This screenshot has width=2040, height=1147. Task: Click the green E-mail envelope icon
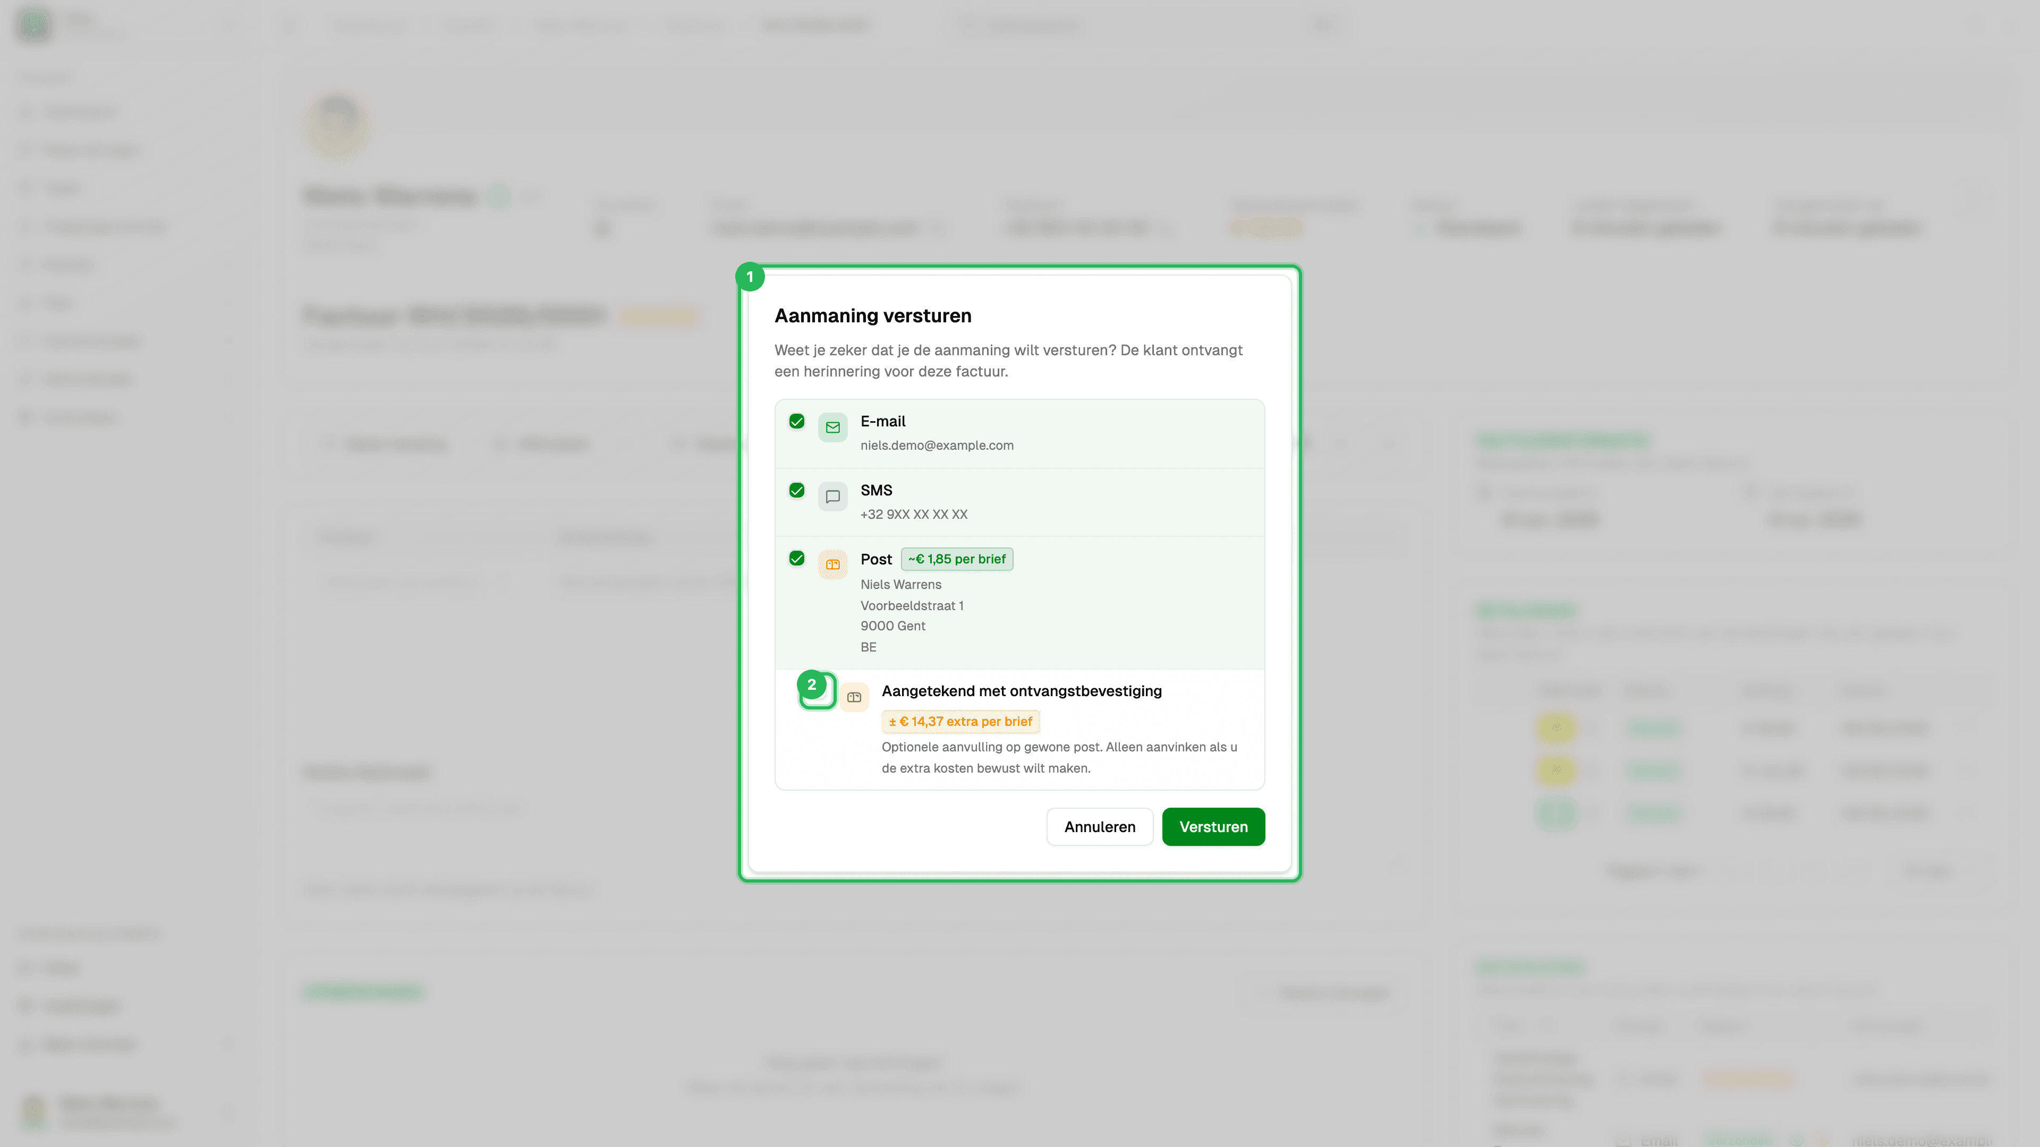[x=832, y=427]
